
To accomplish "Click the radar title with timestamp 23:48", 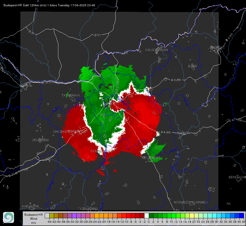I will (x=49, y=5).
